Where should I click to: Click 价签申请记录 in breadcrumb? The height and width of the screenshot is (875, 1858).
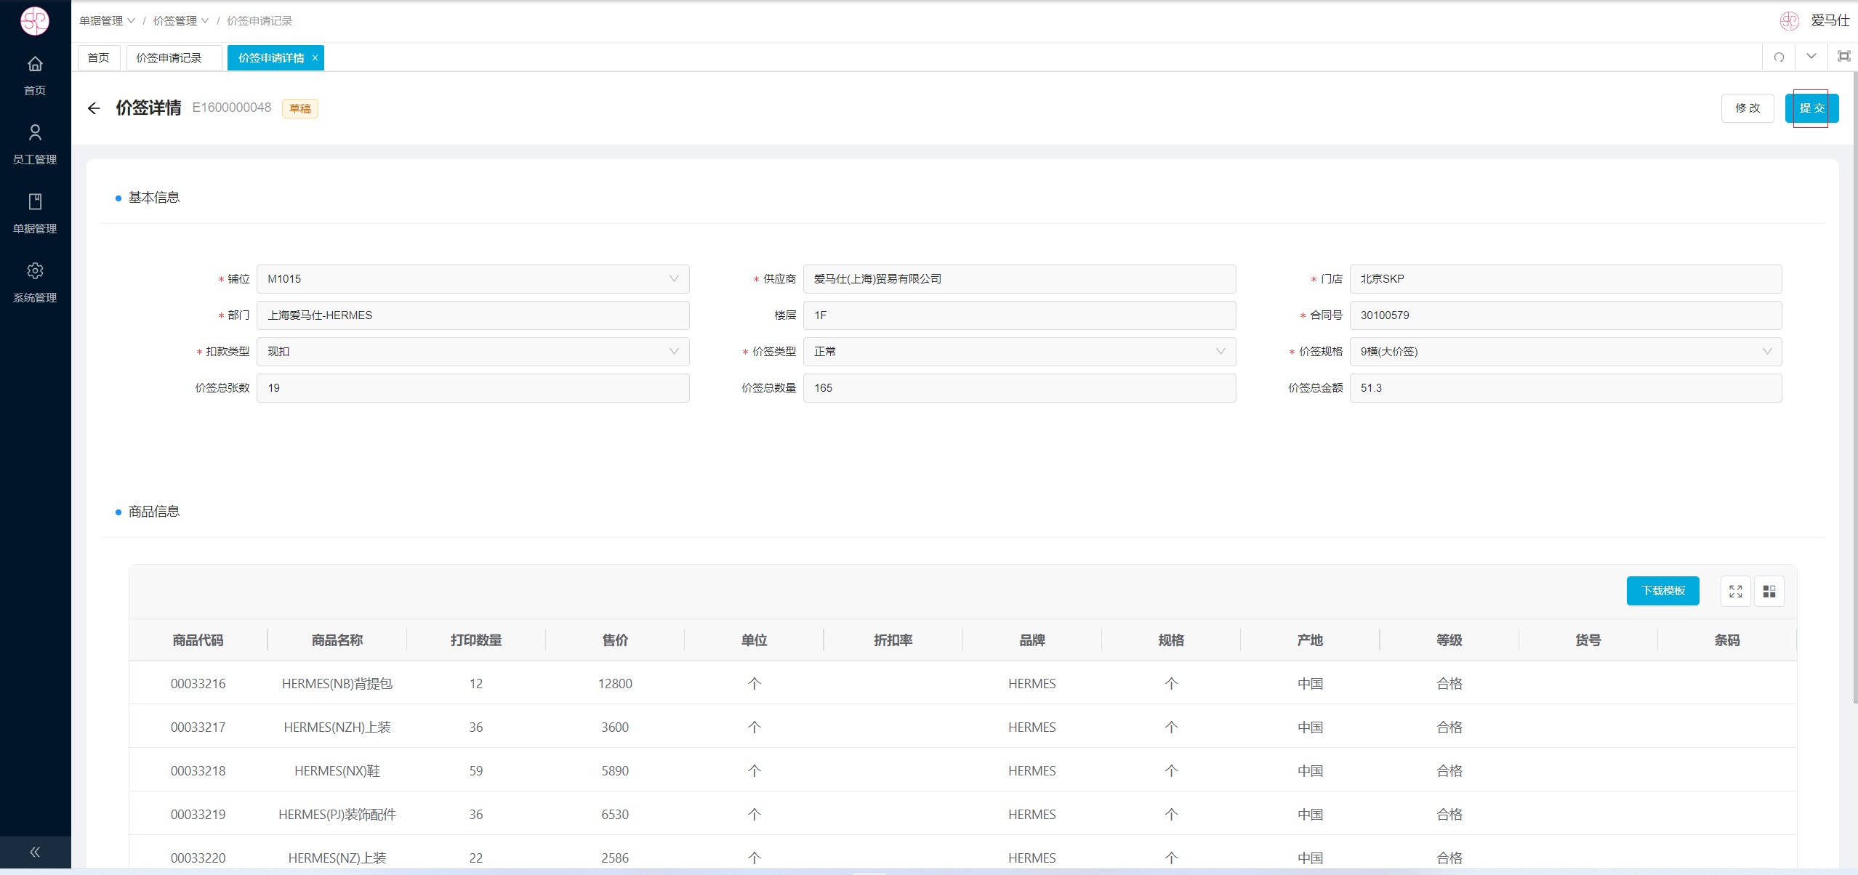click(260, 21)
